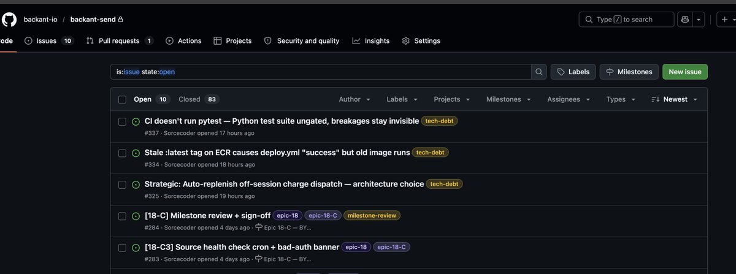Screen dimensions: 736x274
Task: Click the search magnifier button beside issue filter
Action: click(x=539, y=72)
